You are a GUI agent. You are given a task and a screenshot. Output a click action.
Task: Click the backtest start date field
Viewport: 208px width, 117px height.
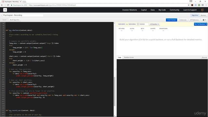(122, 24)
